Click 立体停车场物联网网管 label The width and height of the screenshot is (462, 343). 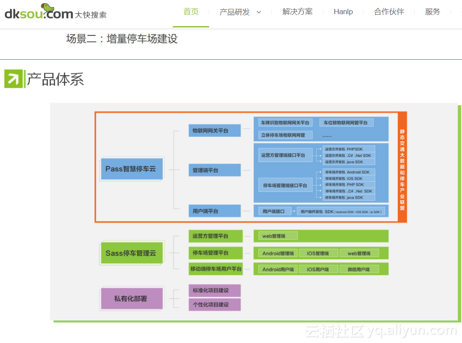[285, 135]
